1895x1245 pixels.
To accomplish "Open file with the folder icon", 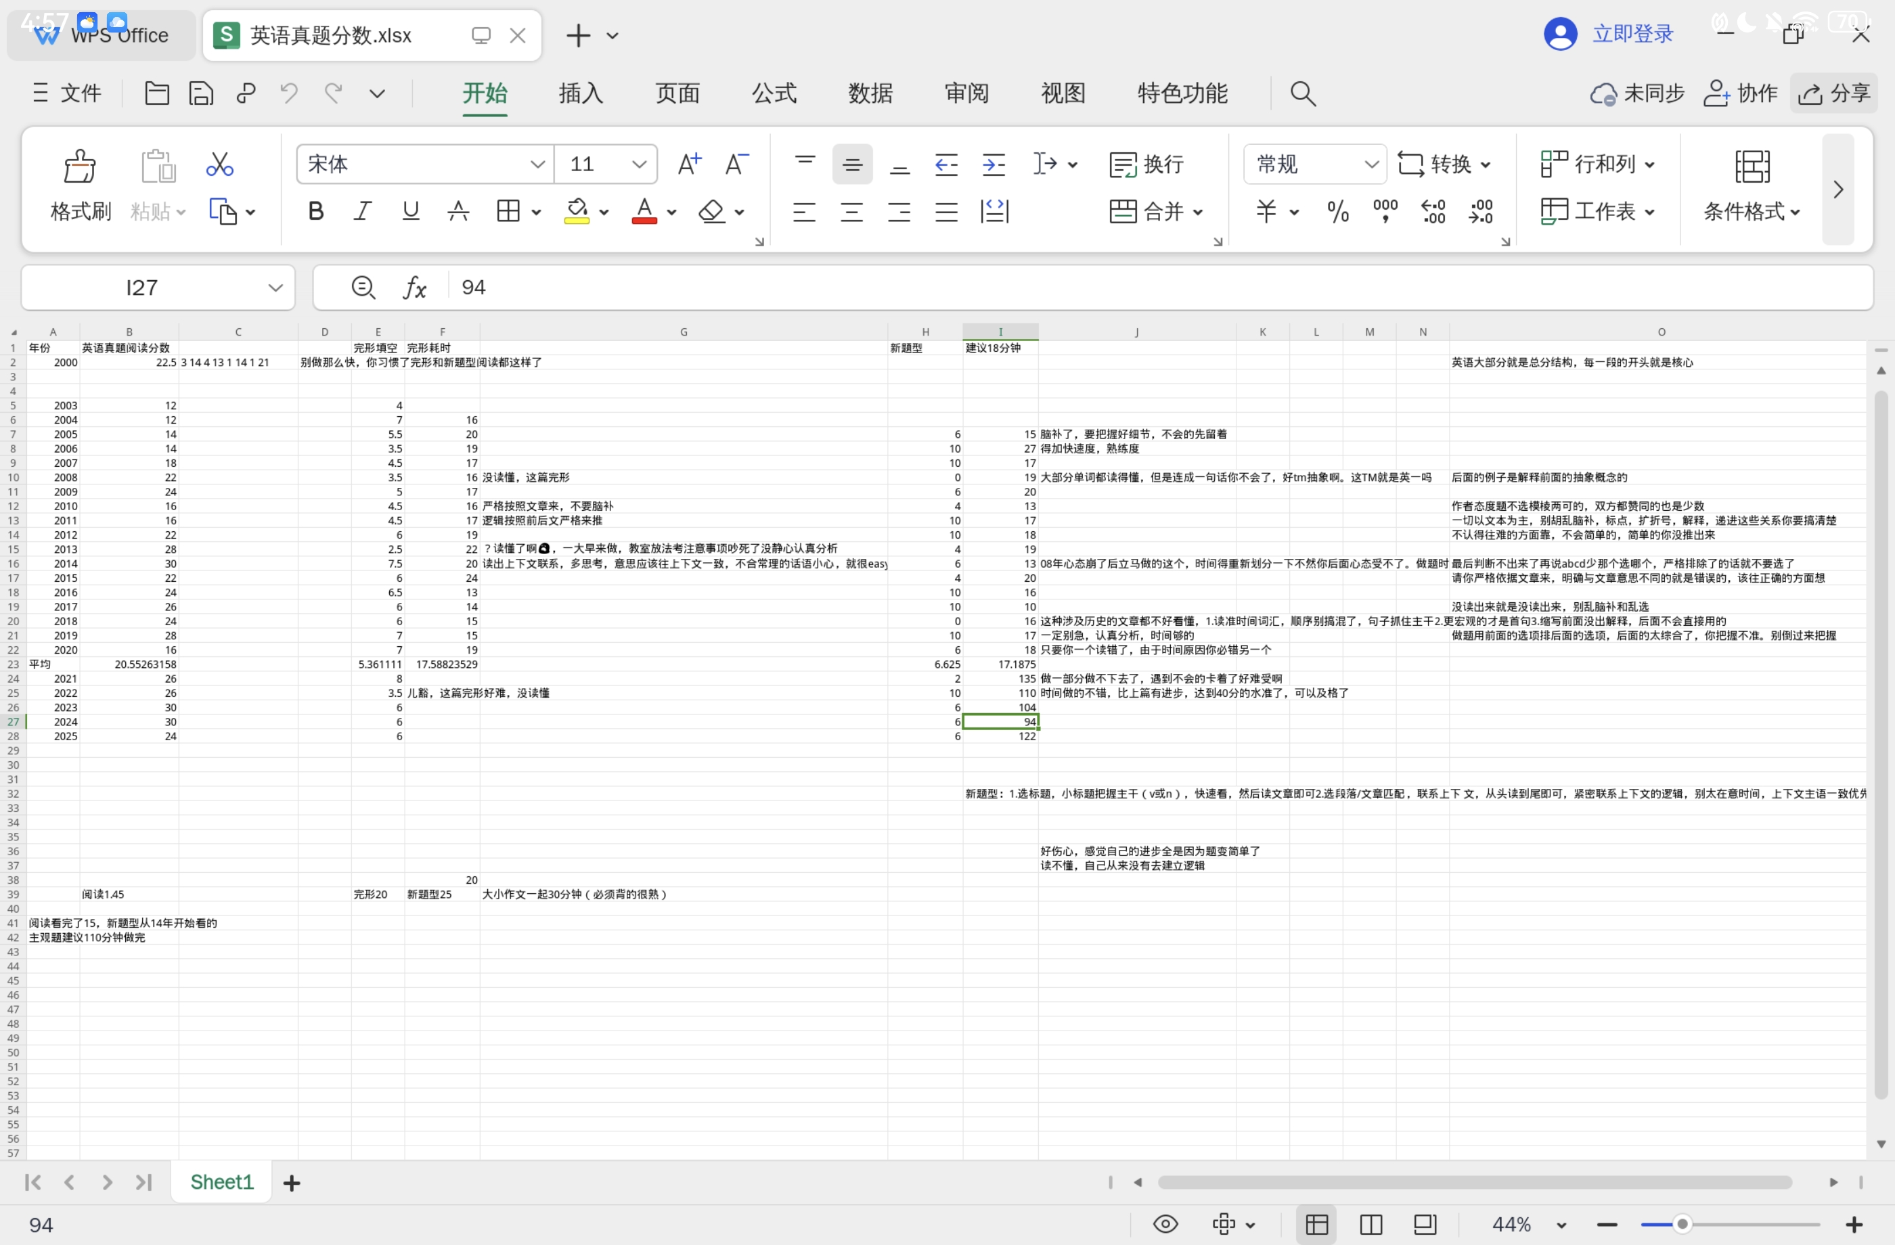I will tap(157, 93).
